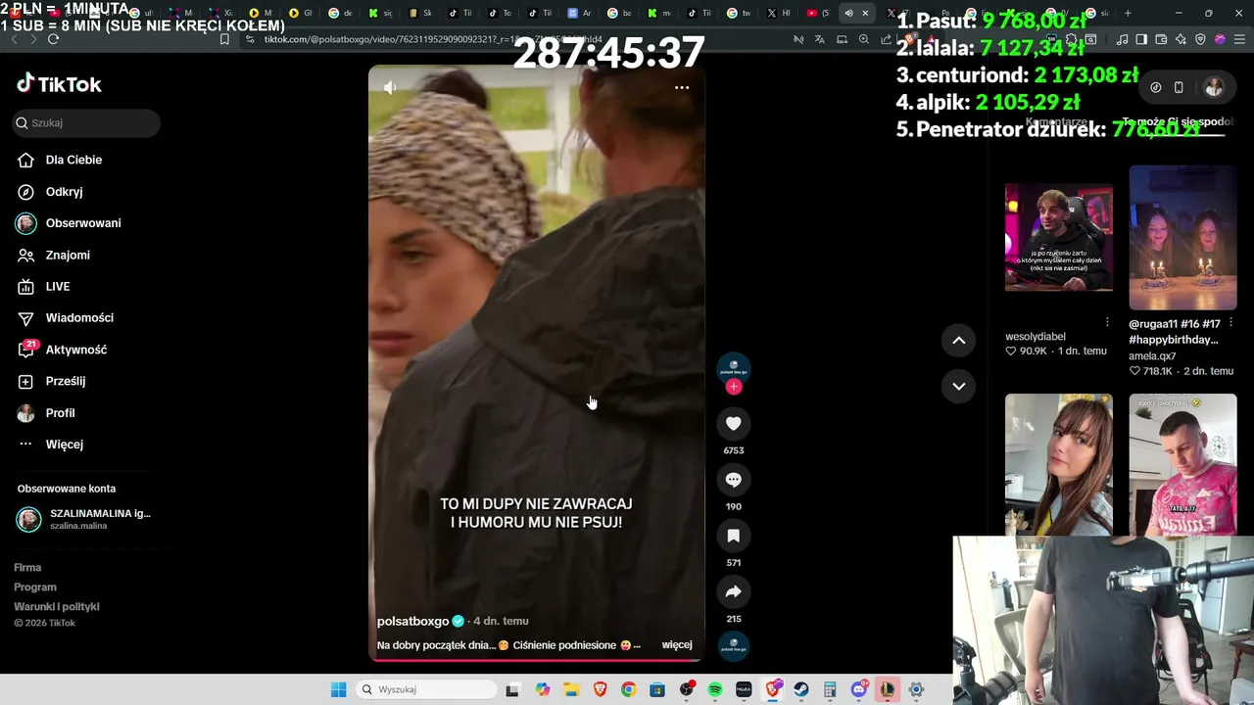Viewport: 1254px width, 705px height.
Task: Open Settings gear on the taskbar
Action: click(x=916, y=689)
